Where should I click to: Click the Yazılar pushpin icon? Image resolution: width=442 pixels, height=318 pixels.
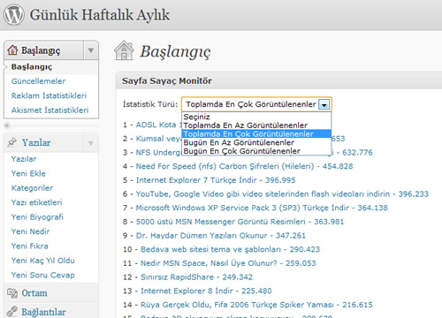pos(12,142)
